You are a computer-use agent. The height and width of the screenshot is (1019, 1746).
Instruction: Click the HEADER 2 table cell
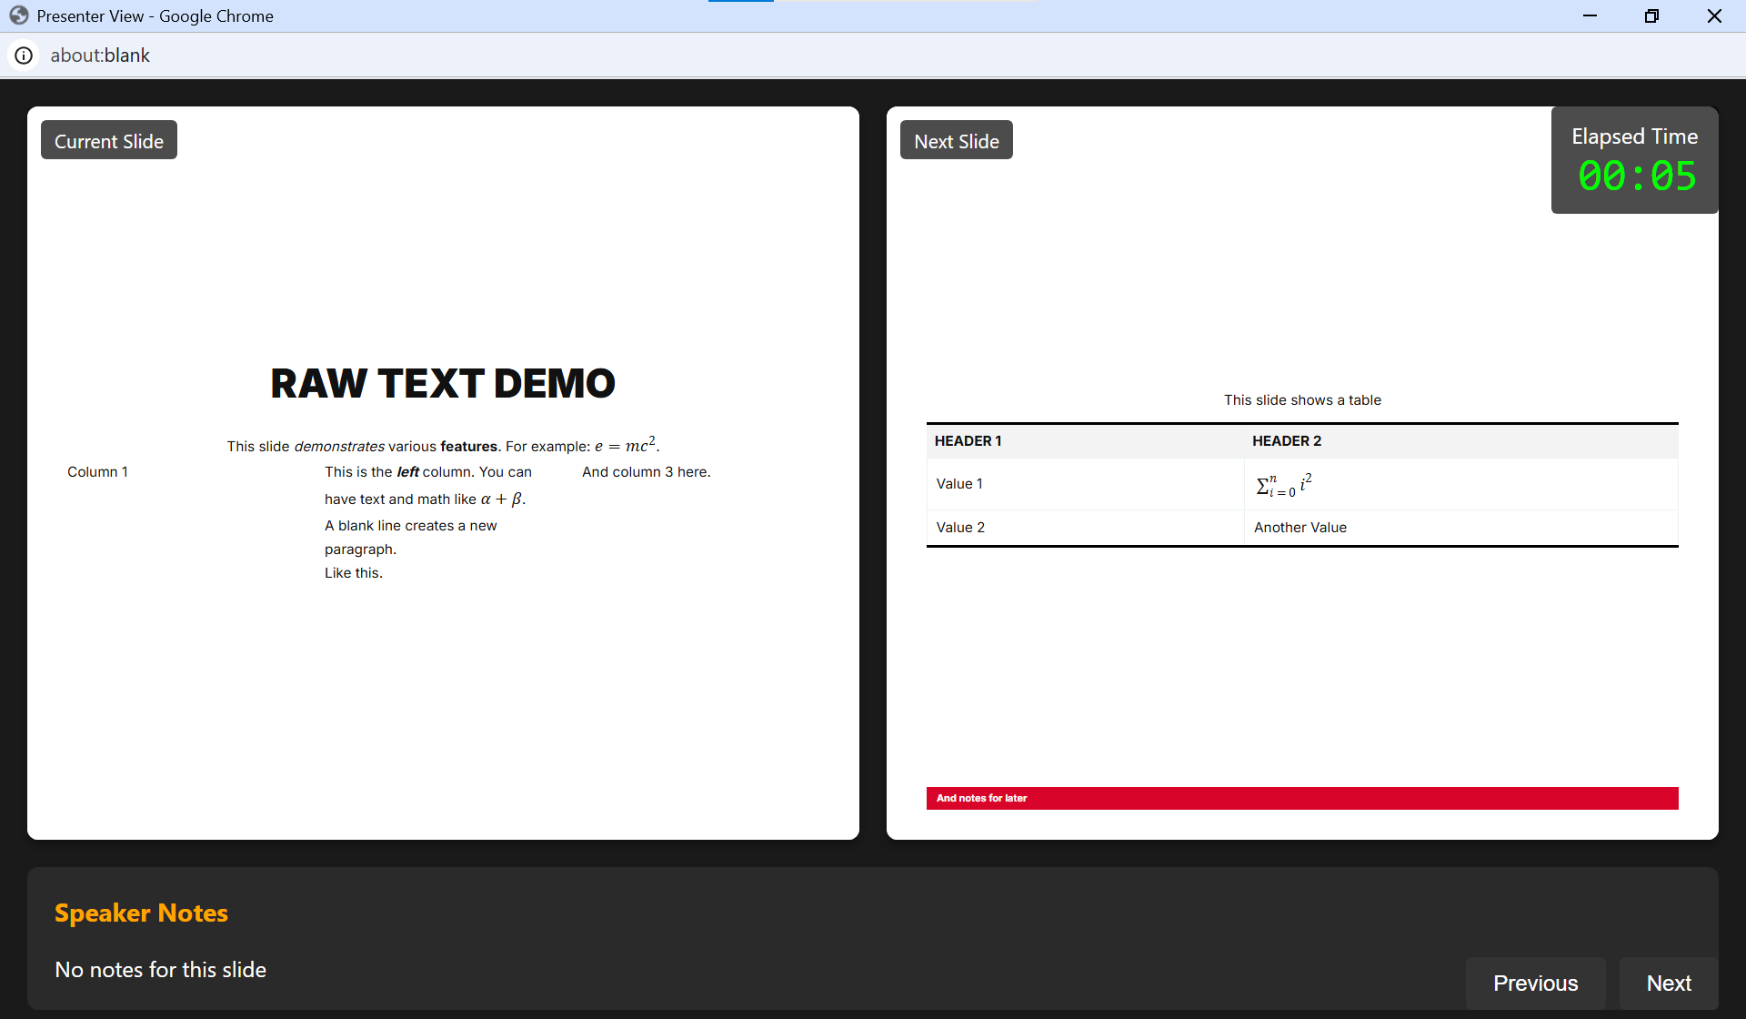pyautogui.click(x=1286, y=441)
